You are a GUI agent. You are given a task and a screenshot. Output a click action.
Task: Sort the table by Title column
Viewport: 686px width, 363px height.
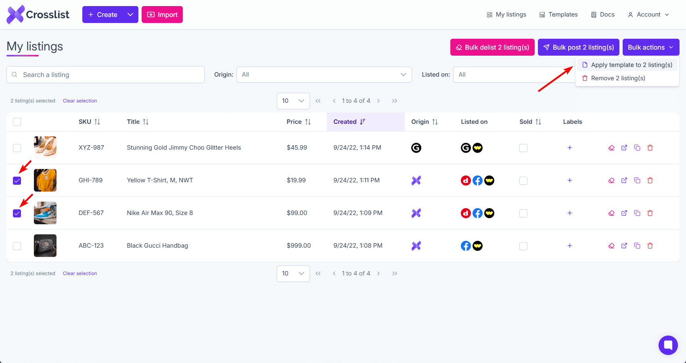click(x=138, y=122)
